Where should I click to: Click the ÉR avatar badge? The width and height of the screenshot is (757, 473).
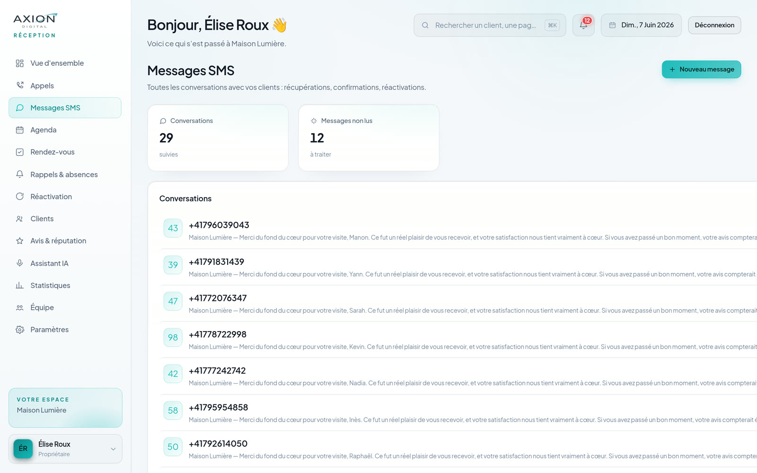[23, 449]
